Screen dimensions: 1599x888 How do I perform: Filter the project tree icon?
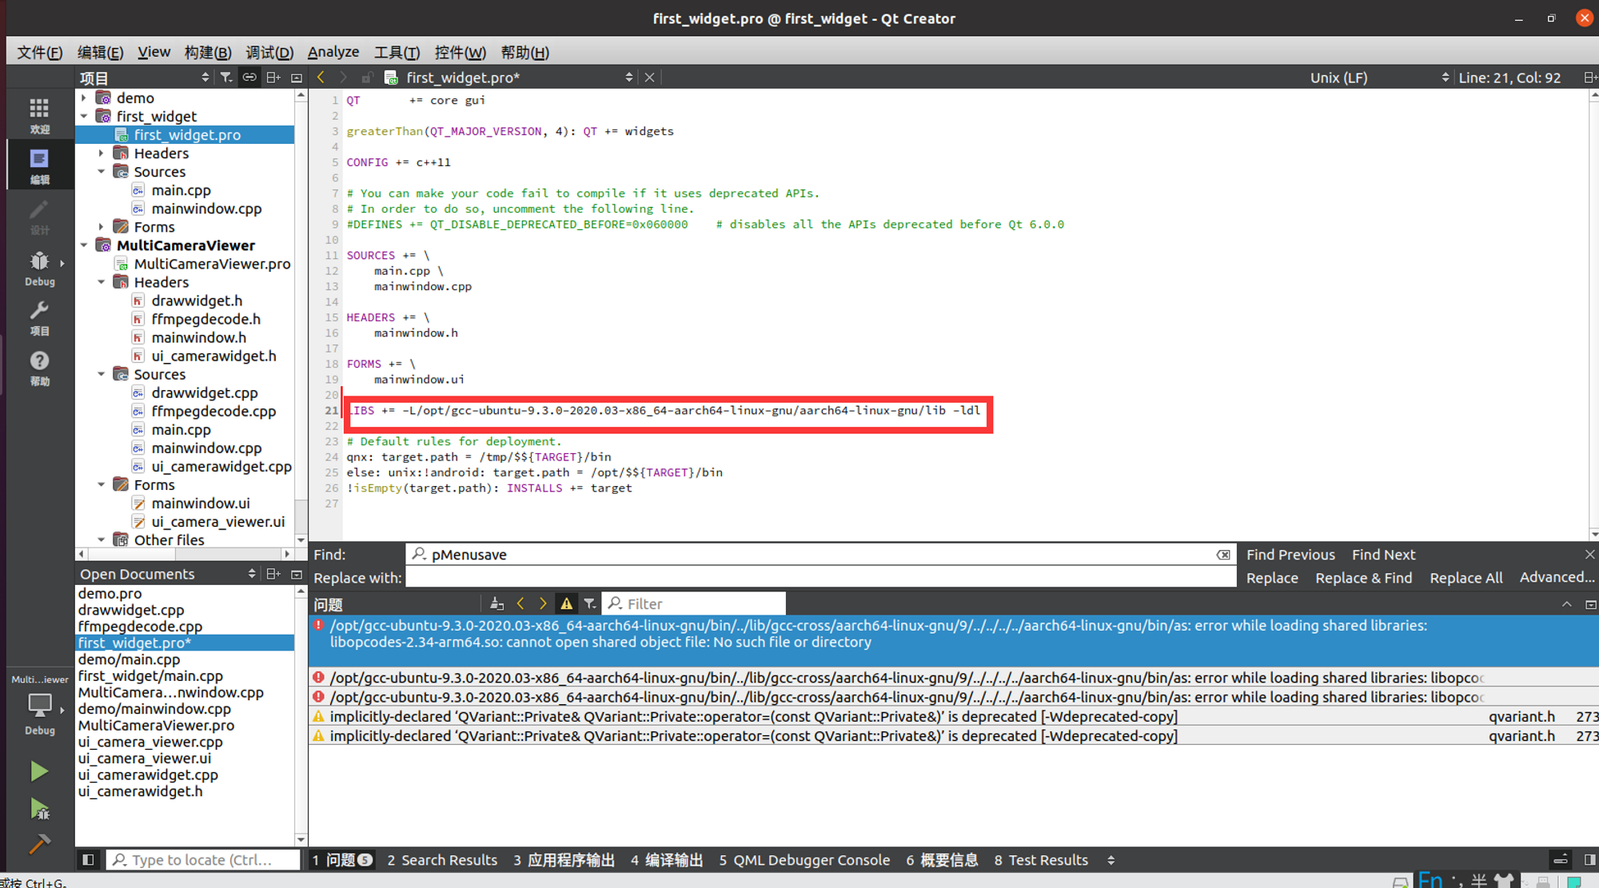(x=227, y=78)
